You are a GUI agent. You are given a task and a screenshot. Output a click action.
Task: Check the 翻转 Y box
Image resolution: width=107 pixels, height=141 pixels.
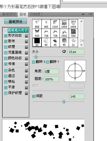[x=47, y=62]
